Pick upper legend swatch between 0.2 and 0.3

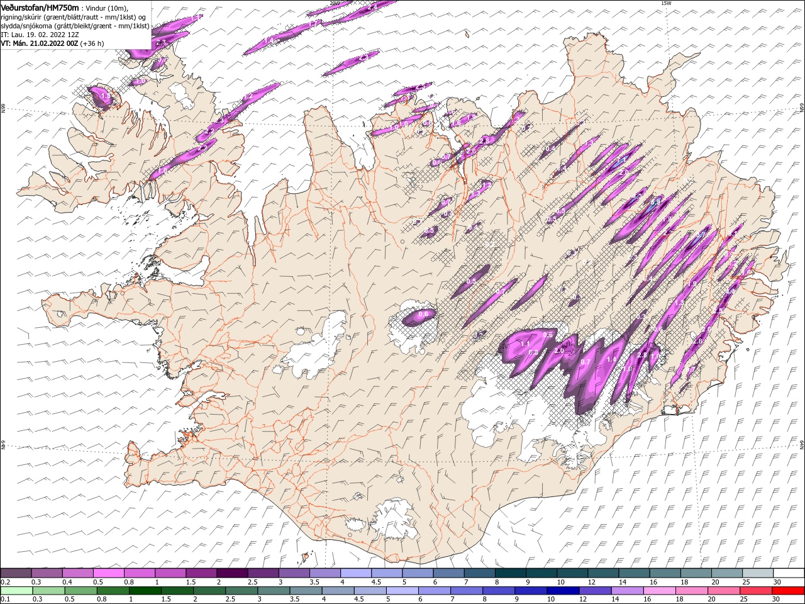16,573
